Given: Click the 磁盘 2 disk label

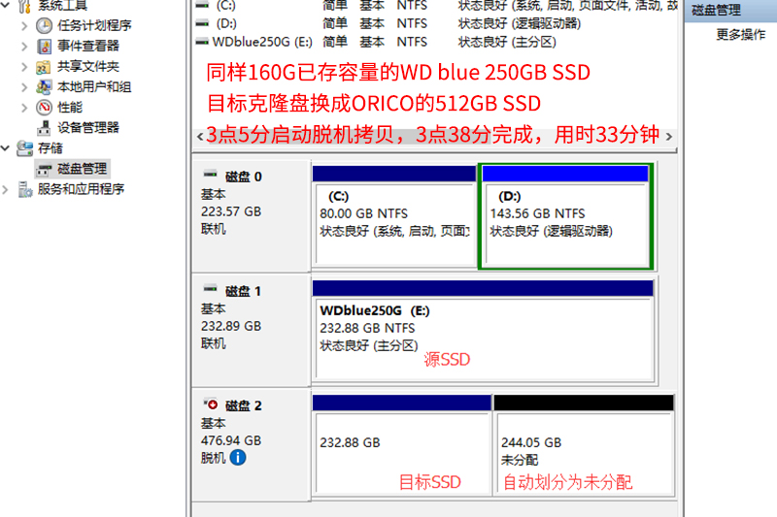Looking at the screenshot, I should [x=244, y=406].
